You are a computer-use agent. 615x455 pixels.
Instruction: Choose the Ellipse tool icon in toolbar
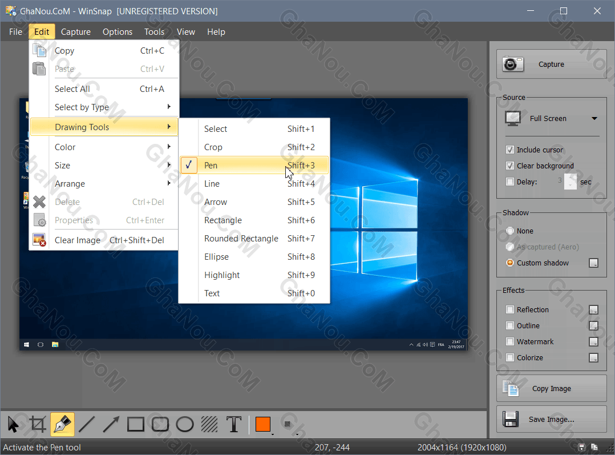(x=185, y=424)
